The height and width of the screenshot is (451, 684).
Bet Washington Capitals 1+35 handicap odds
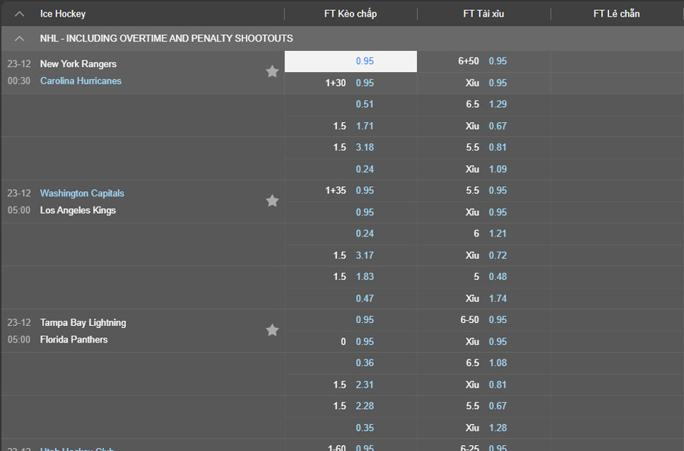tap(365, 191)
